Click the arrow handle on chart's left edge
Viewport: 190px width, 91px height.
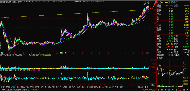tap(1, 45)
